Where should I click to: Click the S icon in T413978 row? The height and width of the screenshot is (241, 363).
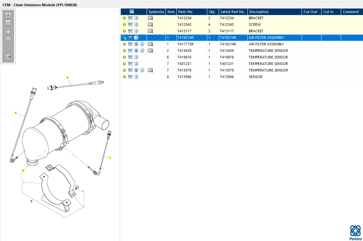[136, 70]
